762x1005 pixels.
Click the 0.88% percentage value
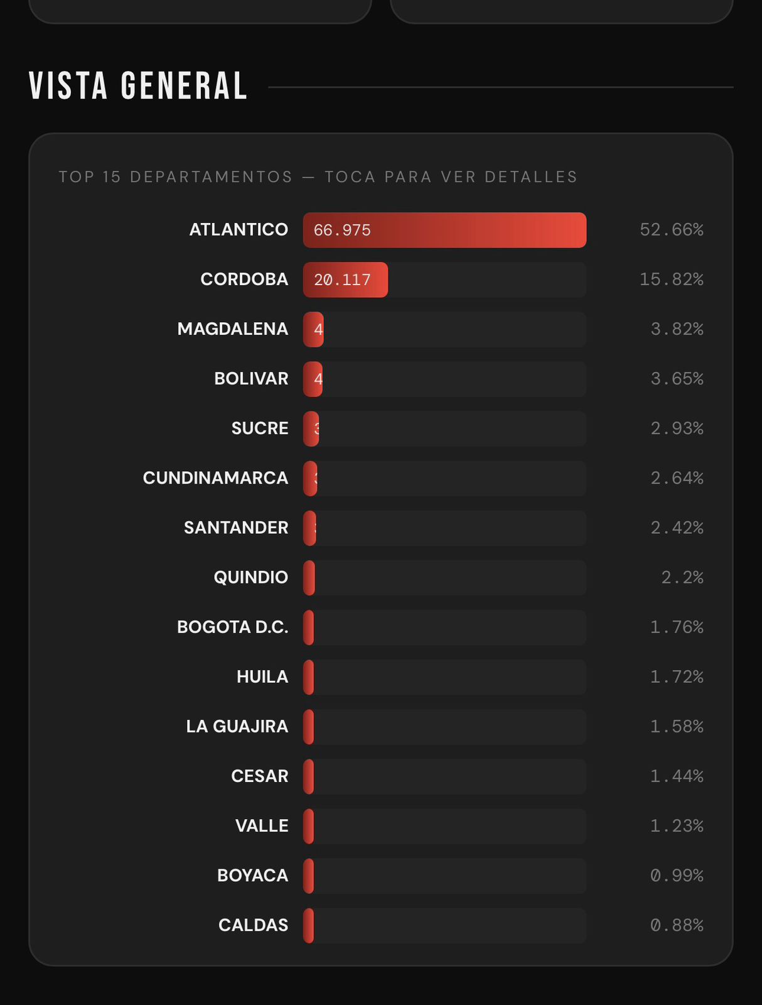click(677, 925)
